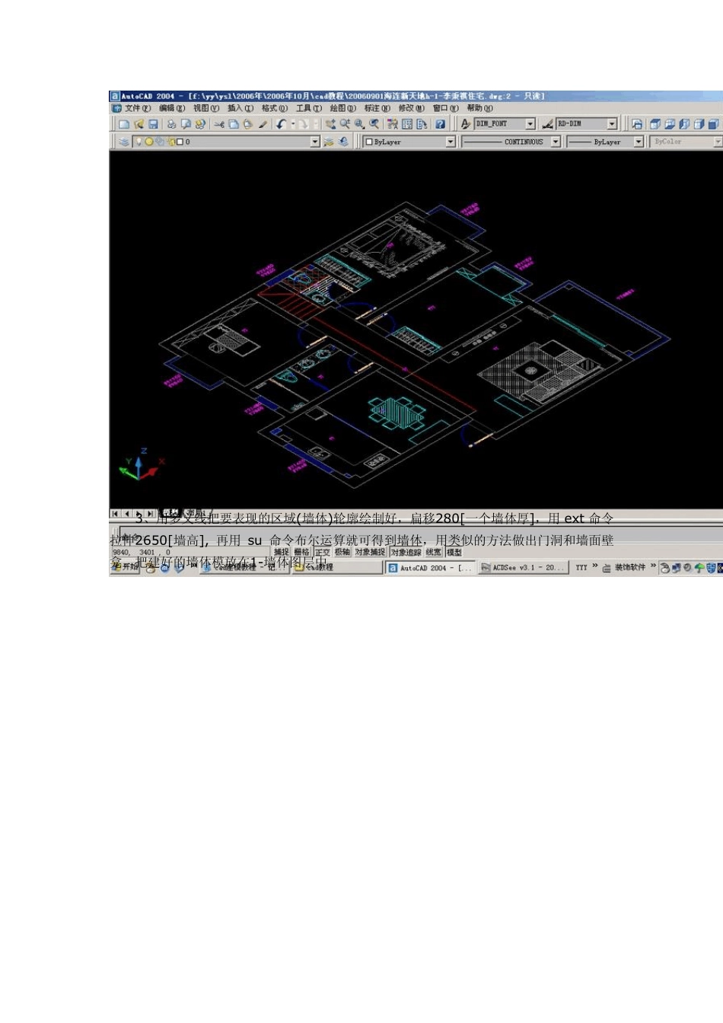
Task: Open the 绘图(D) menu
Action: pyautogui.click(x=342, y=108)
